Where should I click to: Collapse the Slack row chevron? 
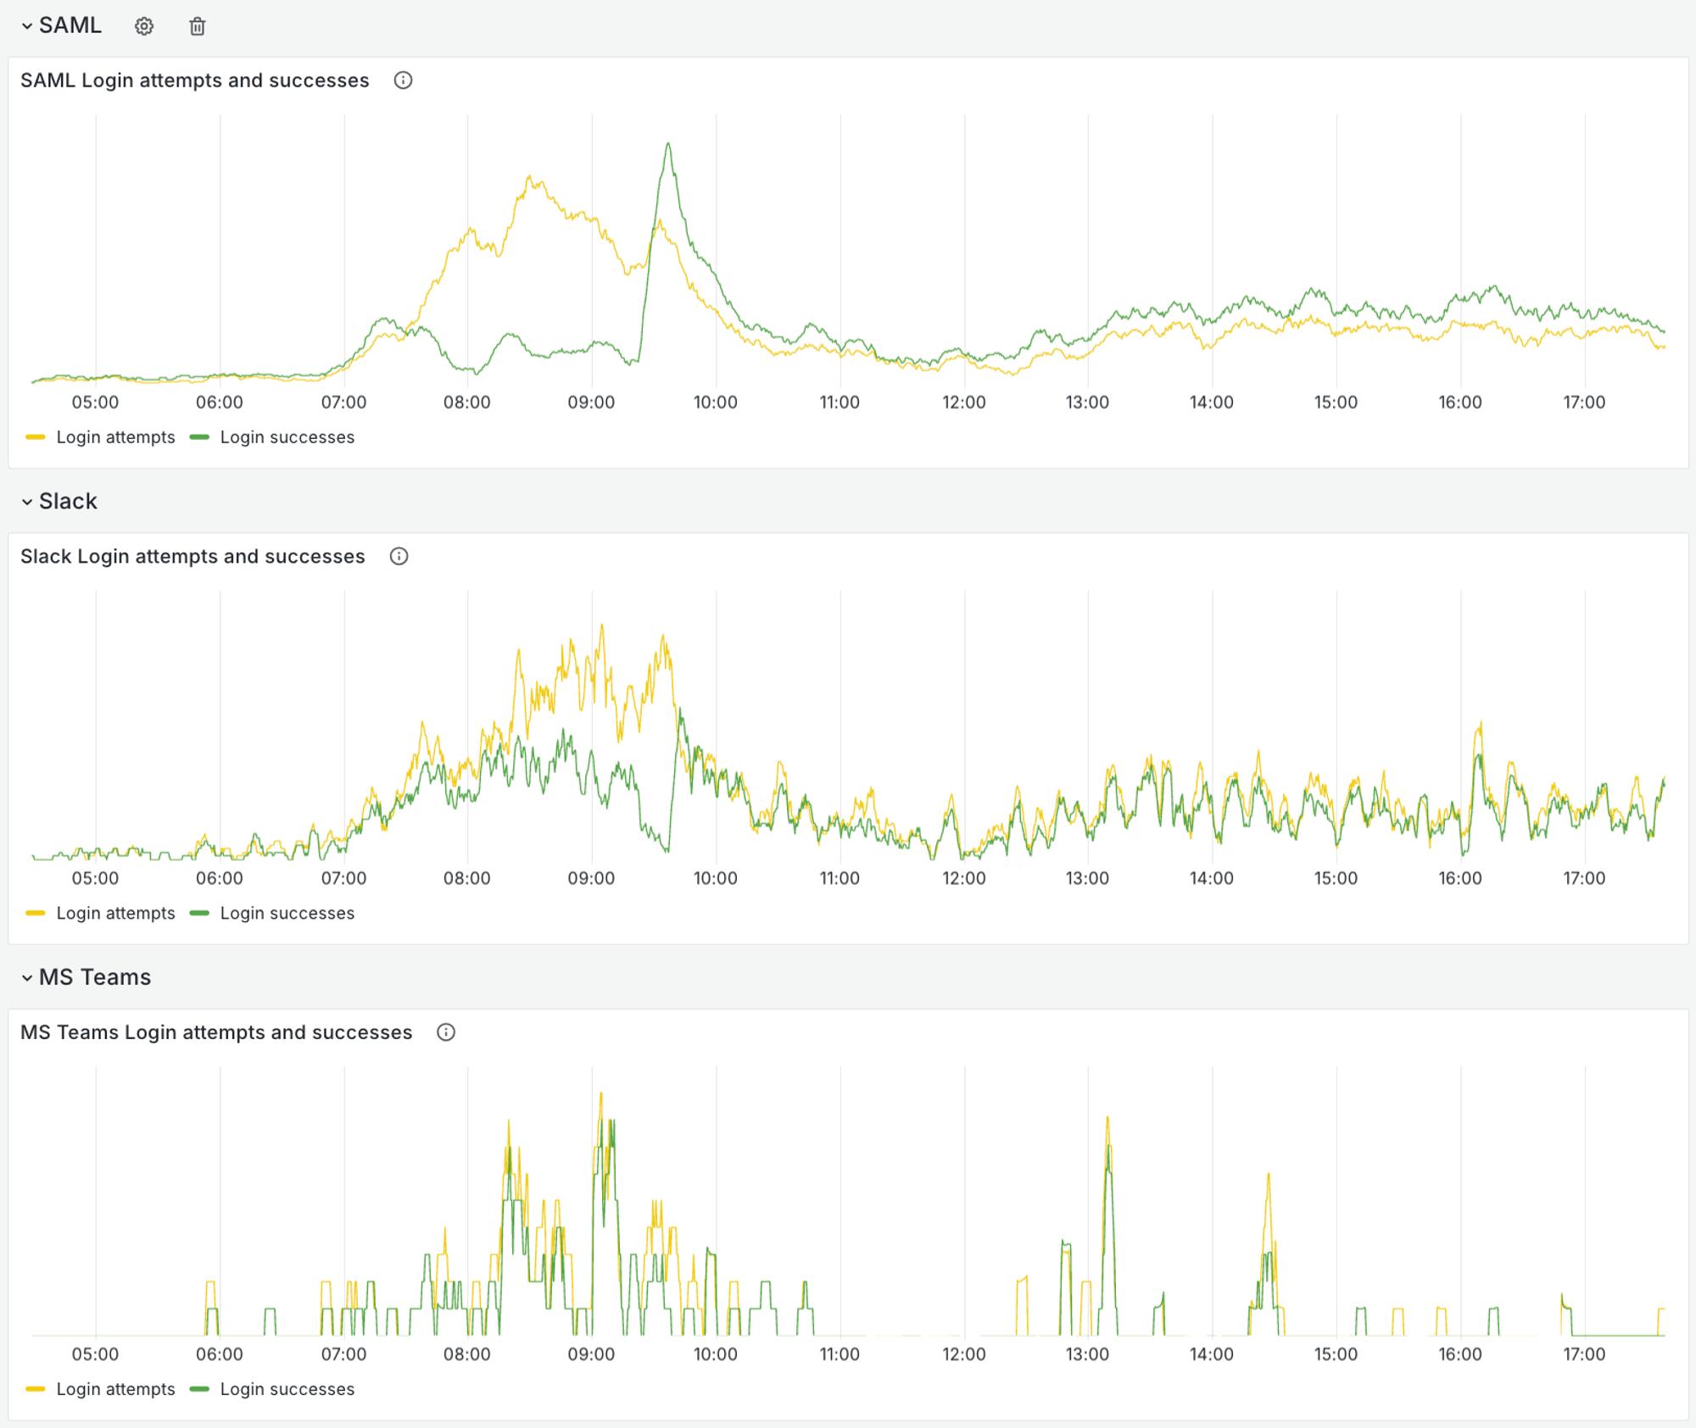pyautogui.click(x=27, y=502)
